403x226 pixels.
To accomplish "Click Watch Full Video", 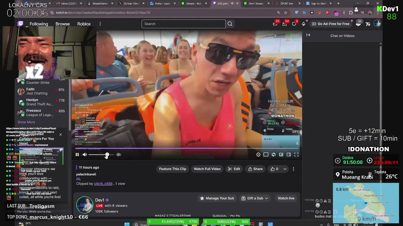I will (207, 169).
